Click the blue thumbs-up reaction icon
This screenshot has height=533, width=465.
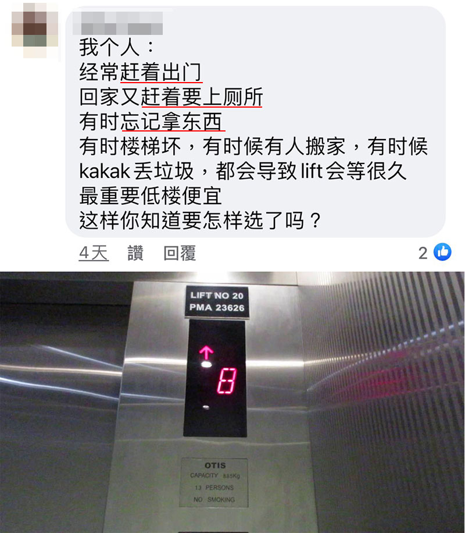442,252
